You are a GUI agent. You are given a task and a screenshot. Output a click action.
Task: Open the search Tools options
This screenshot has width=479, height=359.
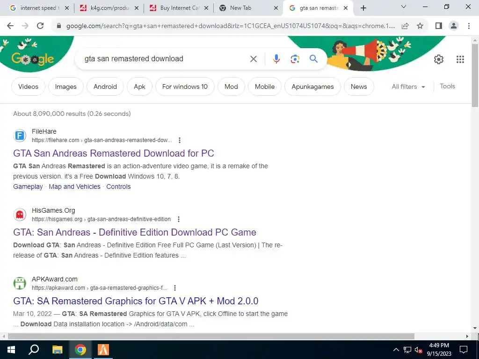point(447,86)
